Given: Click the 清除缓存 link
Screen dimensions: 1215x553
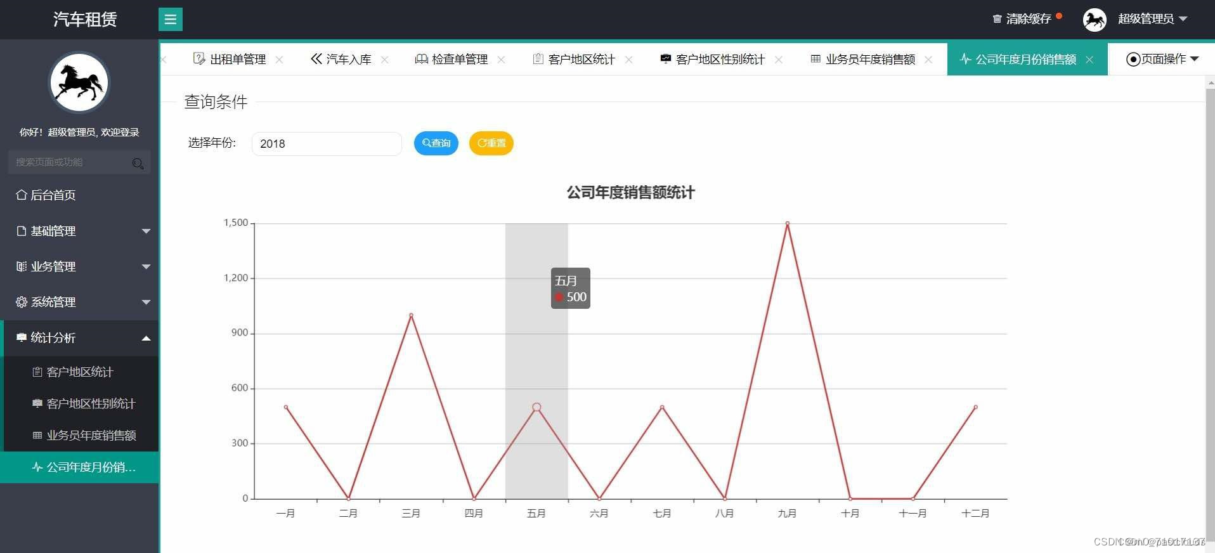Looking at the screenshot, I should tap(1029, 19).
